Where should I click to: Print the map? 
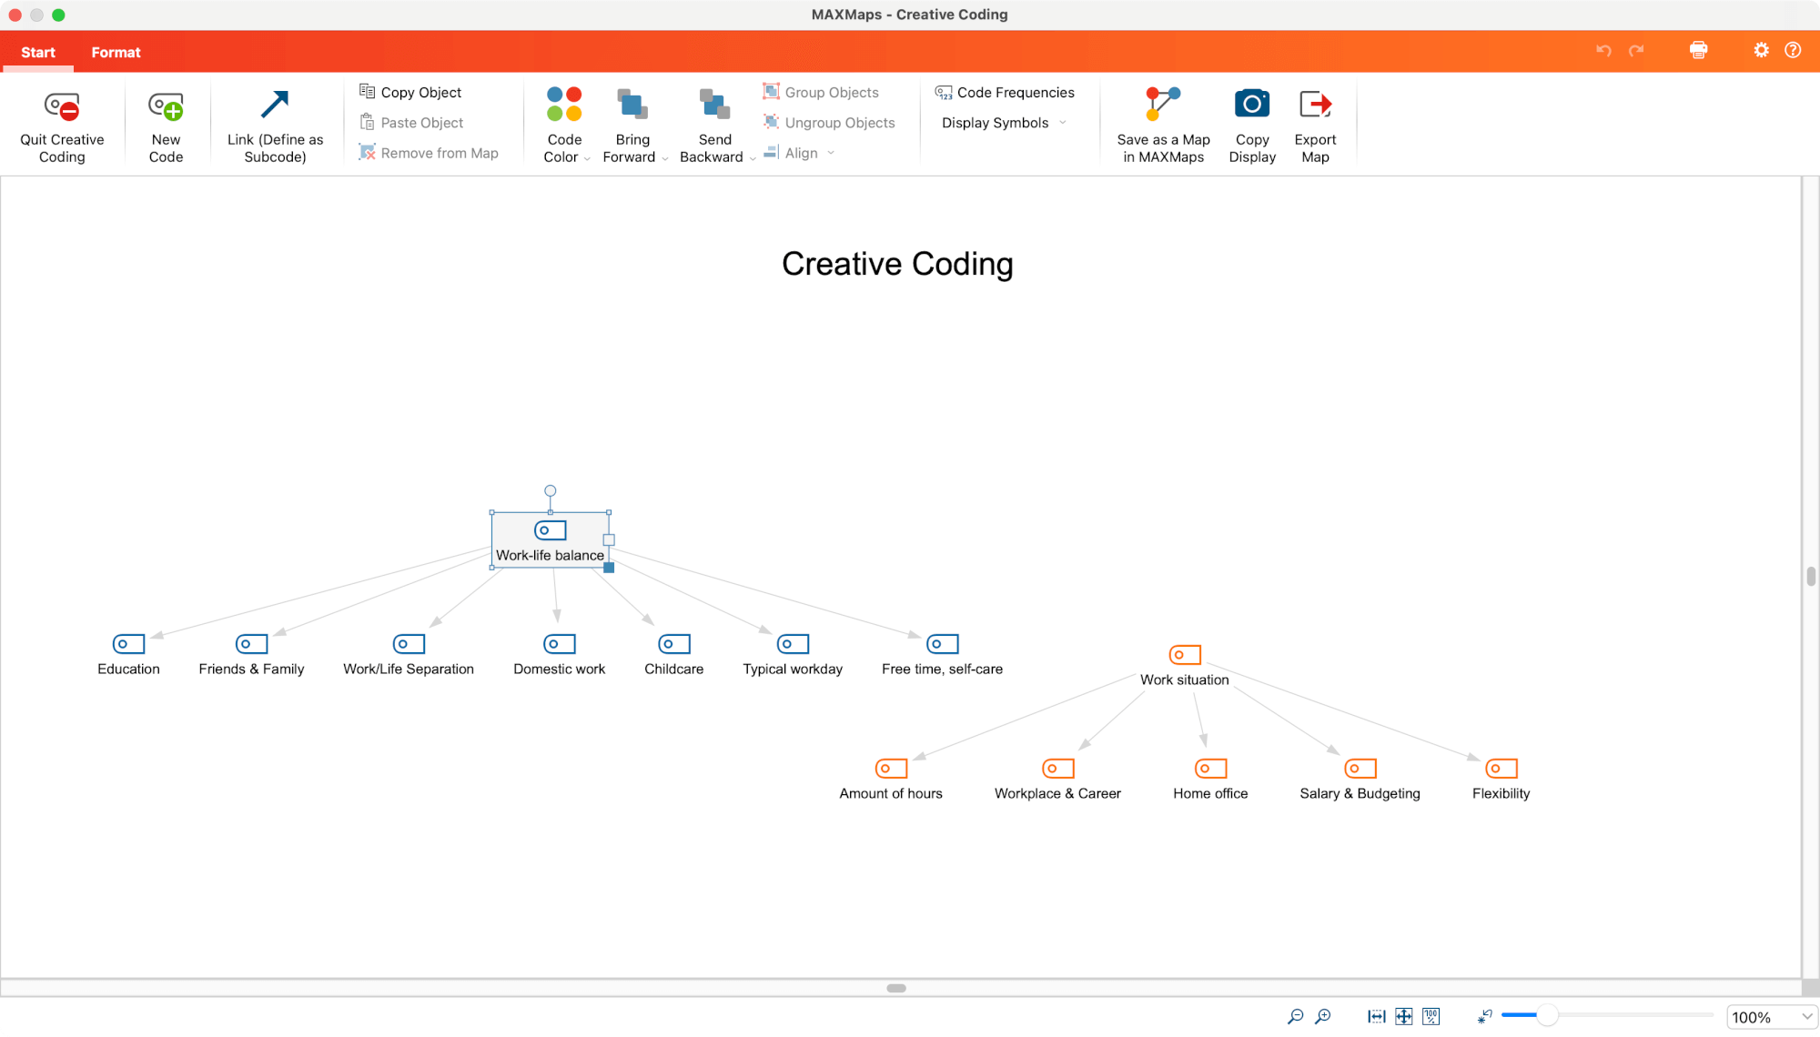tap(1698, 50)
